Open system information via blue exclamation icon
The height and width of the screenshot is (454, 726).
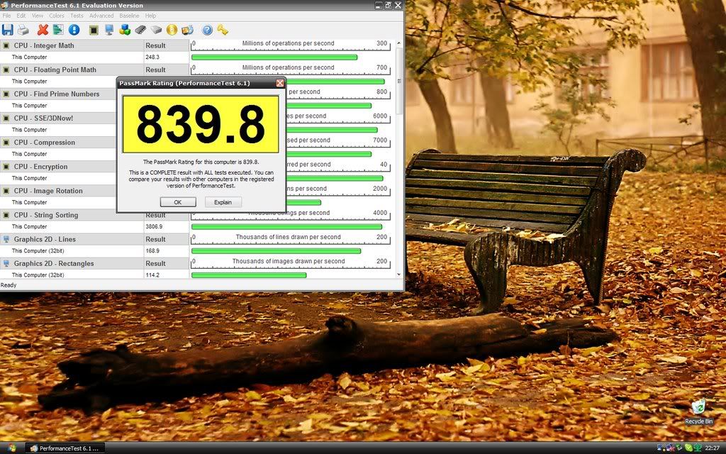point(74,30)
